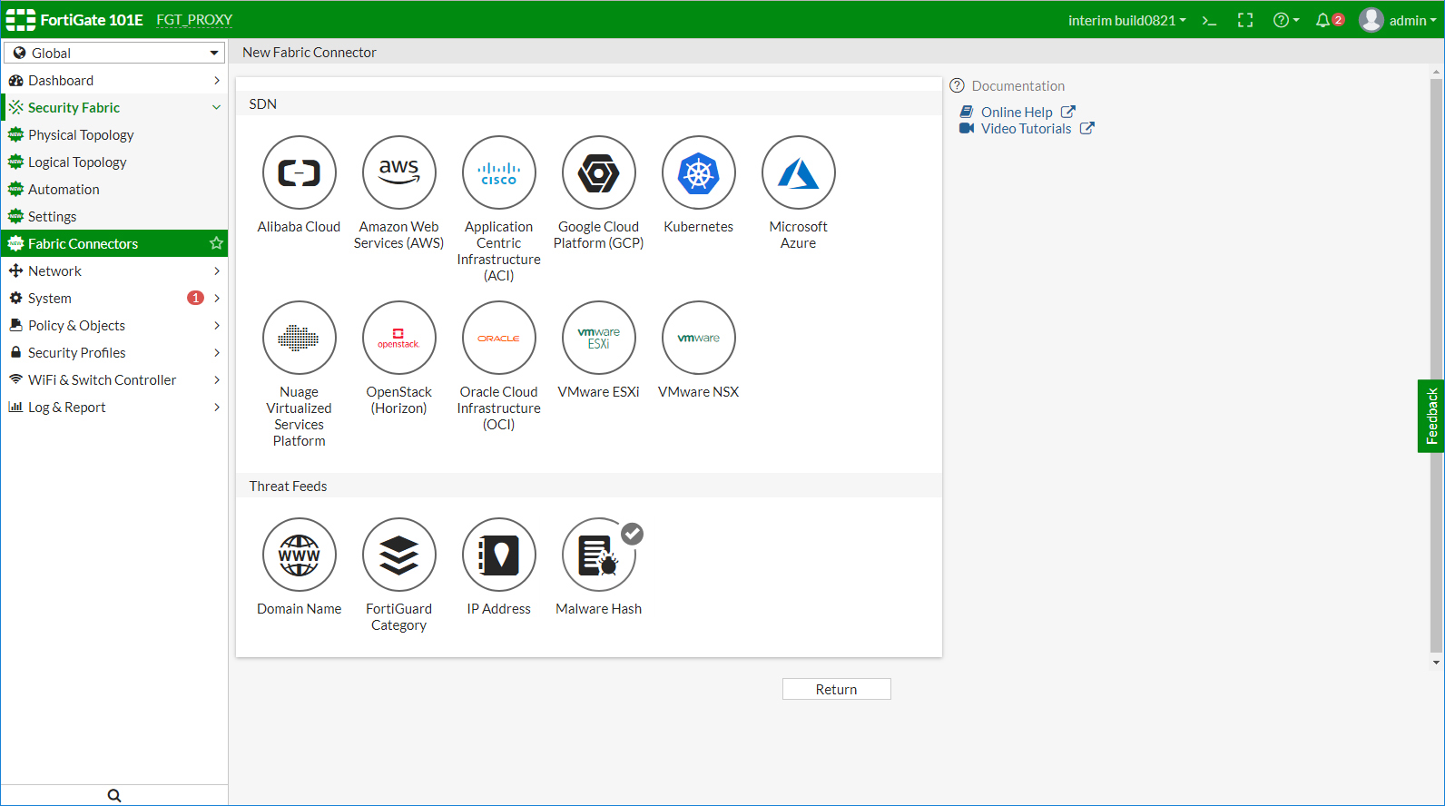This screenshot has width=1445, height=806.
Task: Select the Oracle Cloud Infrastructure (OCI) connector
Action: tap(499, 338)
